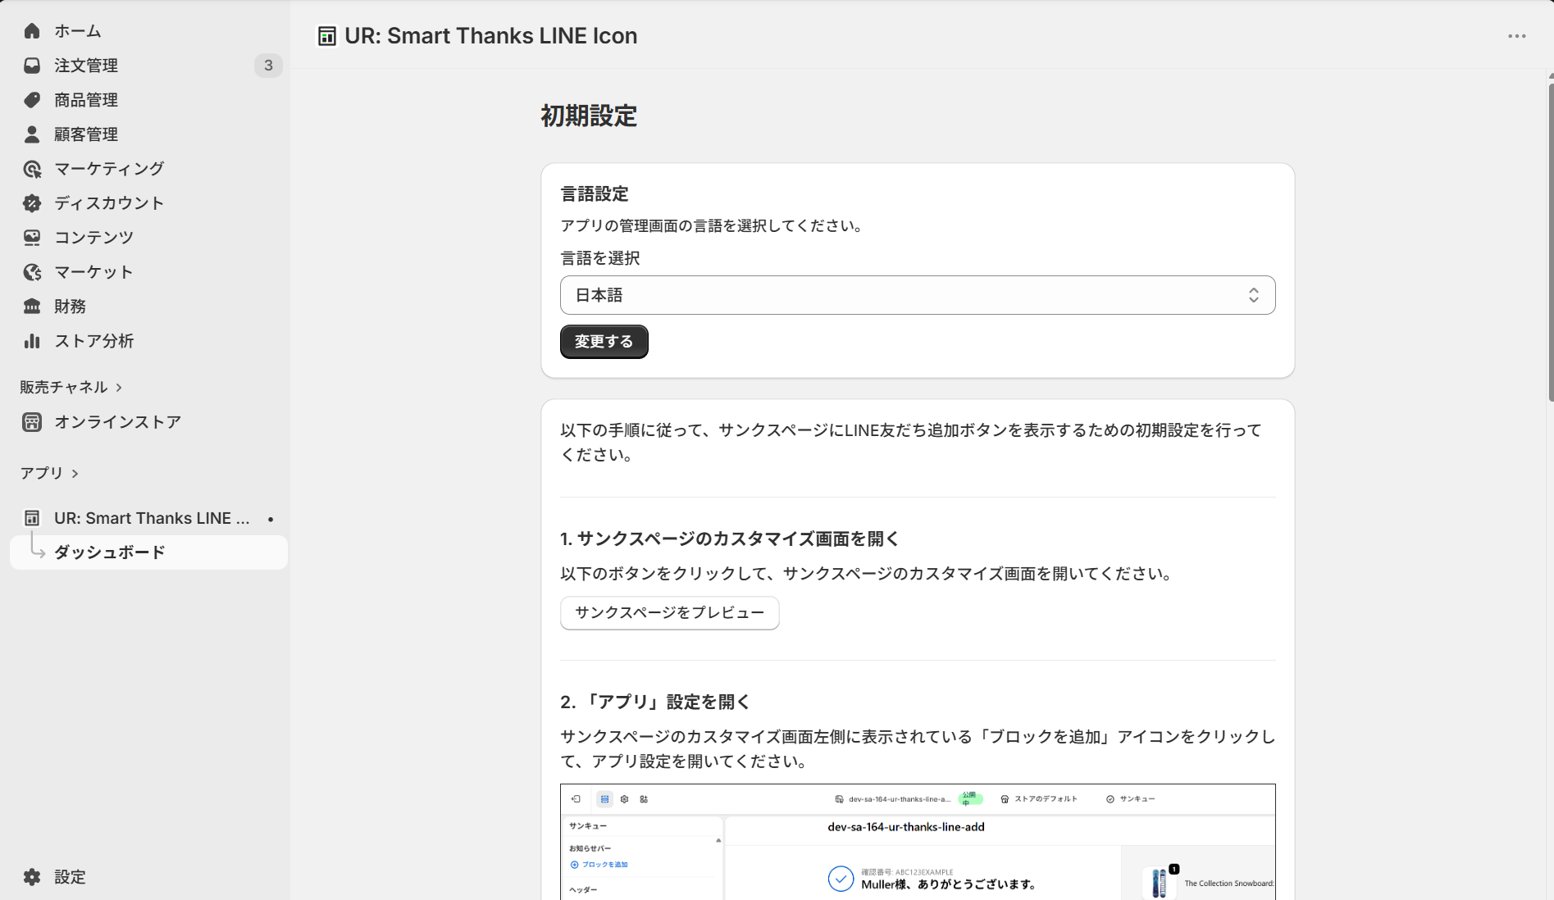Click the コンテンツ image icon

32,238
